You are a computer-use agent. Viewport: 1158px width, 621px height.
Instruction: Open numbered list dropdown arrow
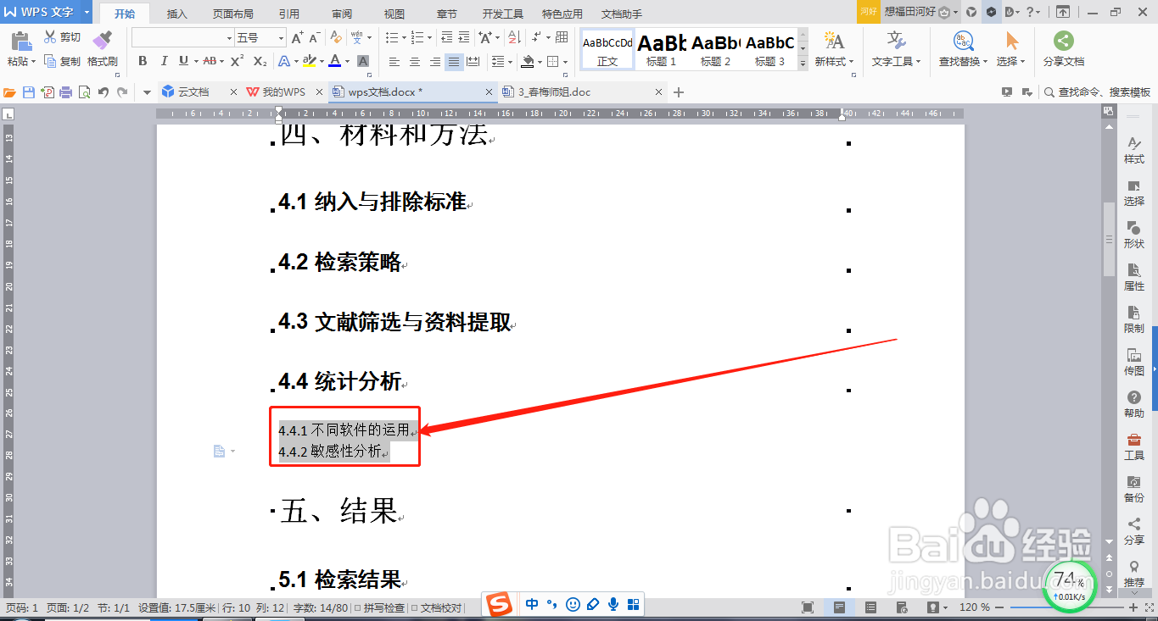(429, 37)
